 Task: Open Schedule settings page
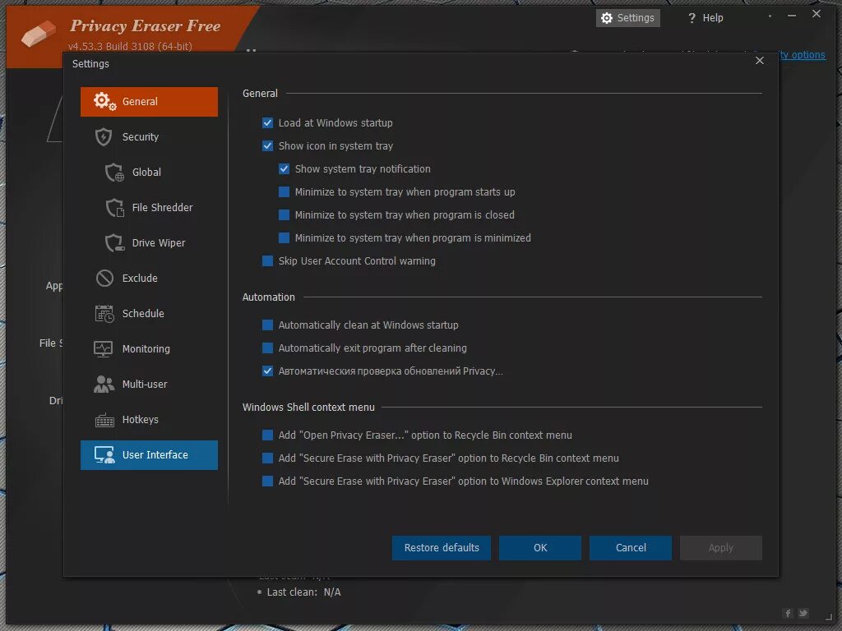click(150, 313)
